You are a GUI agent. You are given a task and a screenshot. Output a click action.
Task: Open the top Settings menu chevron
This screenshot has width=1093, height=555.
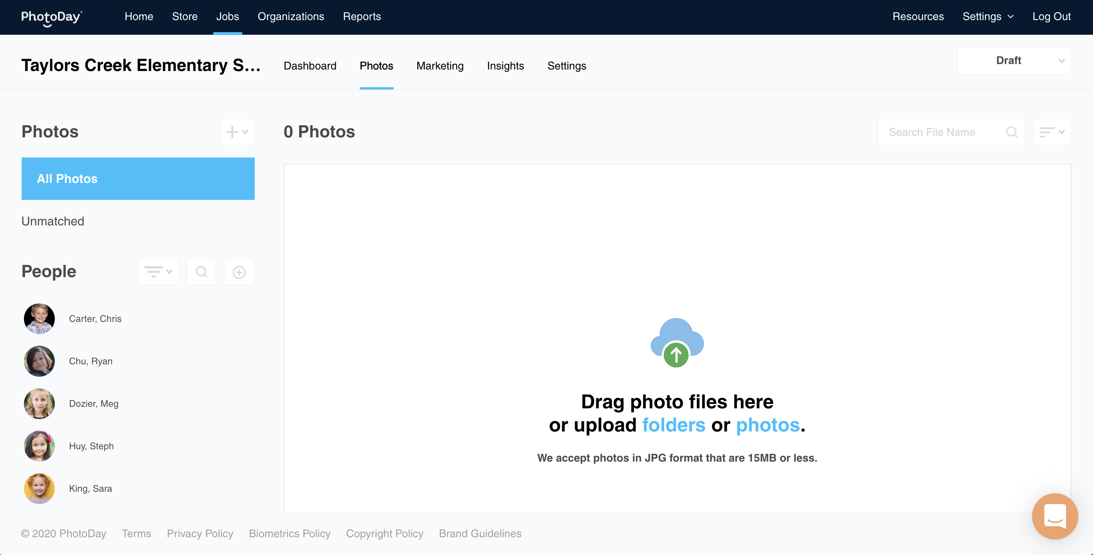click(x=1011, y=17)
